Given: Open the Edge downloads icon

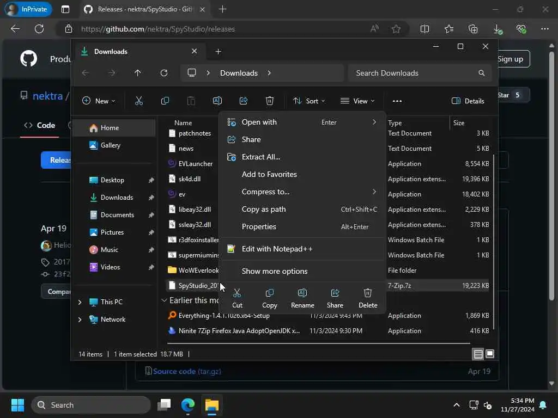Looking at the screenshot, I should coord(498,29).
